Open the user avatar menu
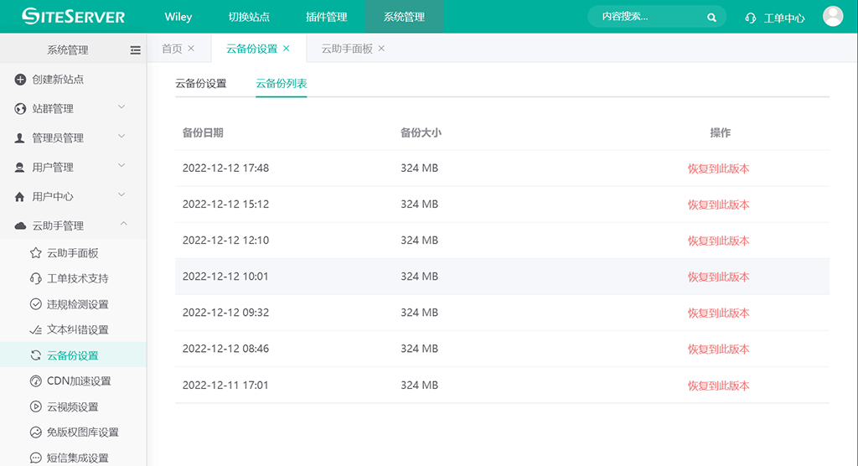 [x=832, y=17]
